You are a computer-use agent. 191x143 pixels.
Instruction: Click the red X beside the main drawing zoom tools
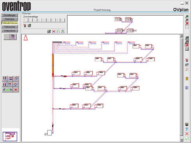[x=187, y=45]
